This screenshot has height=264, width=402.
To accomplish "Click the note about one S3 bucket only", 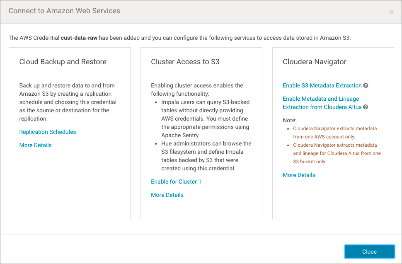I will (x=337, y=153).
